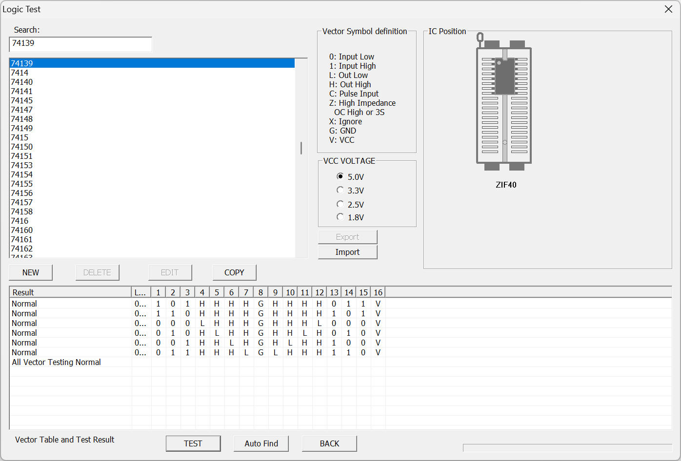Select 74148 in the chip list
Screen dimensions: 681x461
tap(152, 119)
